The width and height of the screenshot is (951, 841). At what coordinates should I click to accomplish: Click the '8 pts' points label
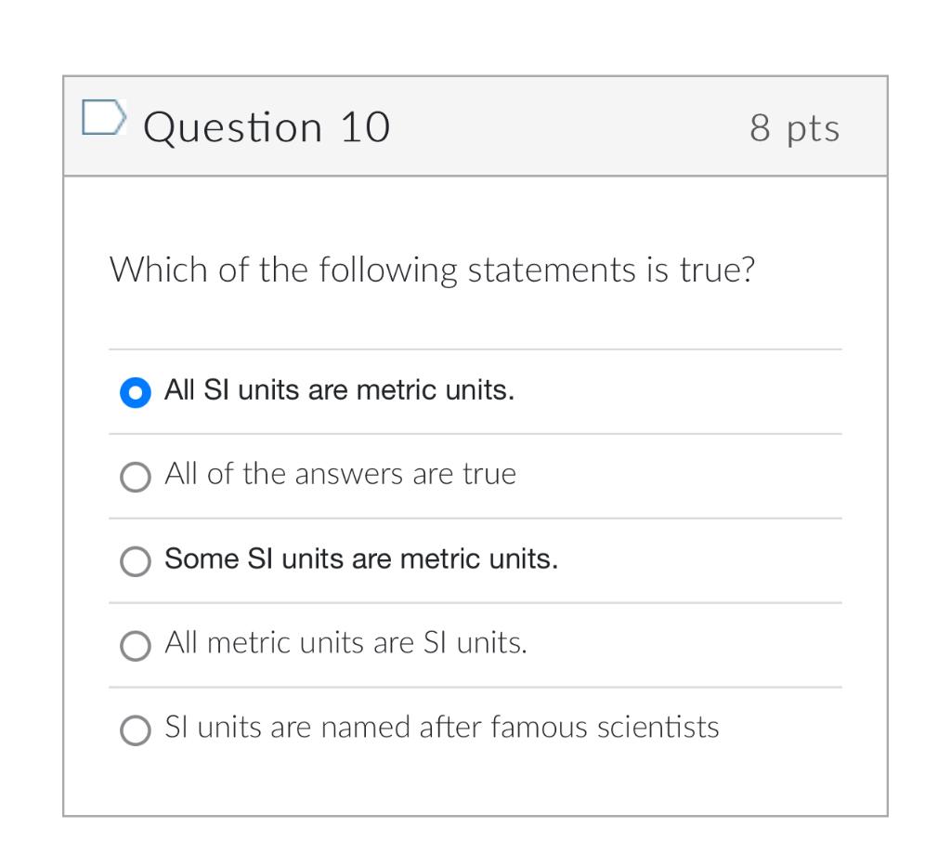coord(795,129)
